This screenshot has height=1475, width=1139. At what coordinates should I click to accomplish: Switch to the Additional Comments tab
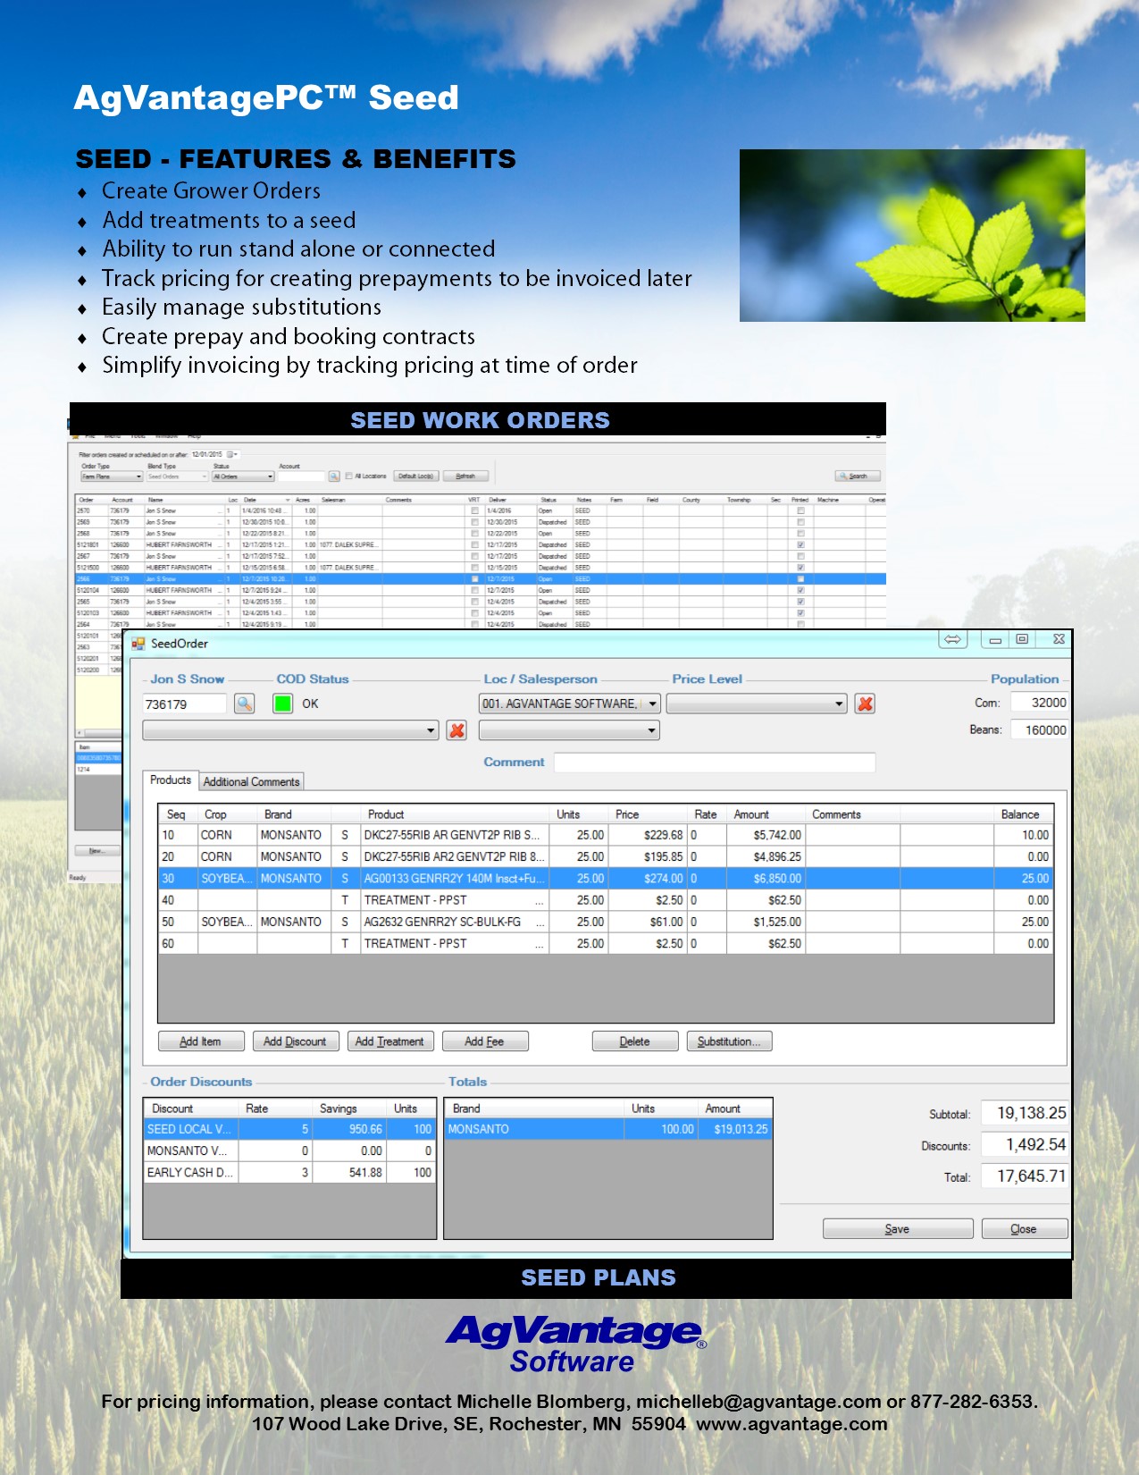251,781
